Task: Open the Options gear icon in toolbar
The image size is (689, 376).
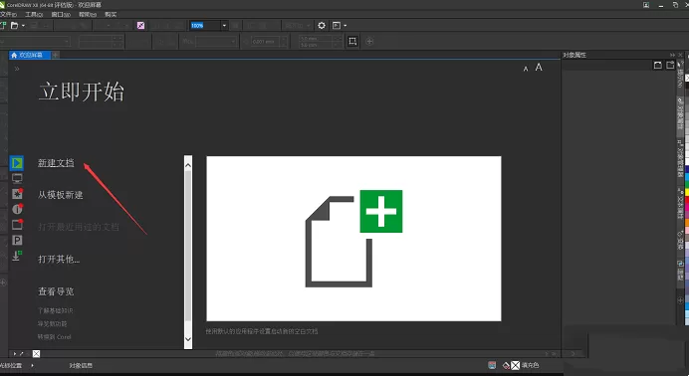Action: (322, 26)
